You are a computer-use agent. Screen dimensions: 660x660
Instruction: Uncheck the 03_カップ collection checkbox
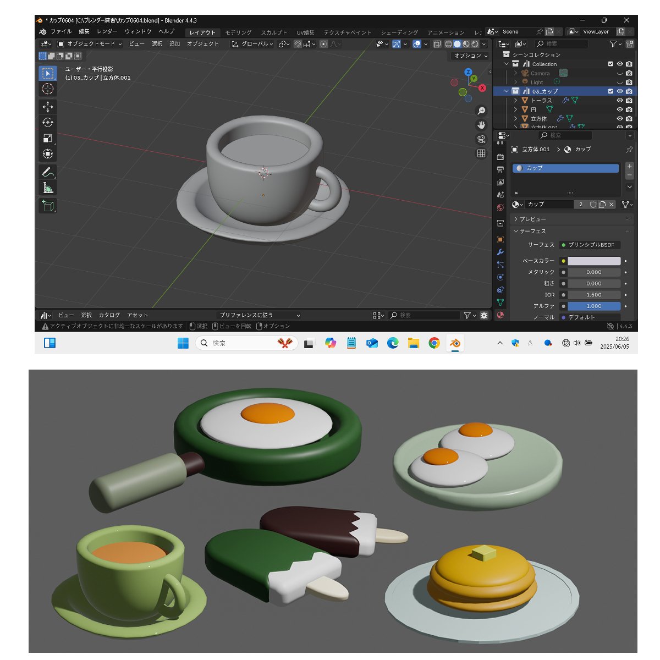(610, 91)
